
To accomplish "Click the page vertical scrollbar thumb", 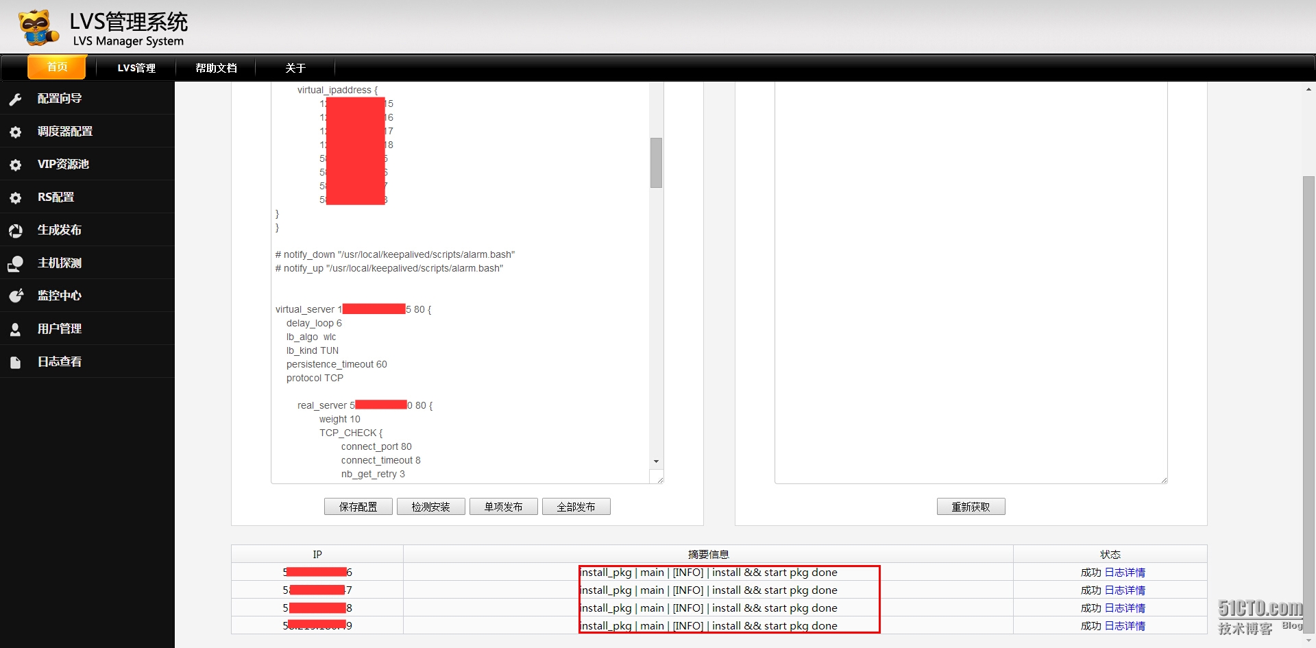I will 1308,405.
